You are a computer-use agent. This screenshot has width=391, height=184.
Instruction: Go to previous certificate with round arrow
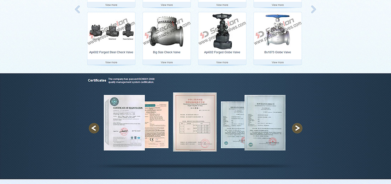coord(94,128)
